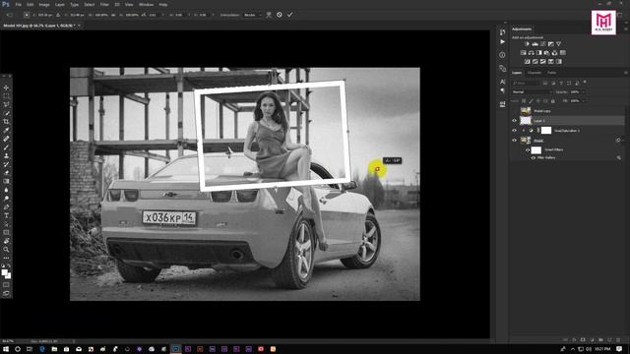The height and width of the screenshot is (354, 630).
Task: Hide the Hue/Saturation 1 layer
Action: tap(514, 131)
